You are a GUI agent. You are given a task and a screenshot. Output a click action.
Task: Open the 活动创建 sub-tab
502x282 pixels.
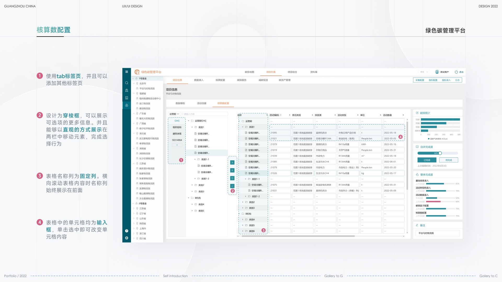coord(202,103)
